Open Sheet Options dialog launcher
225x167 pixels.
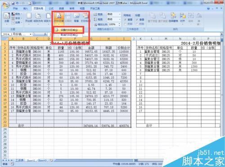(144, 29)
